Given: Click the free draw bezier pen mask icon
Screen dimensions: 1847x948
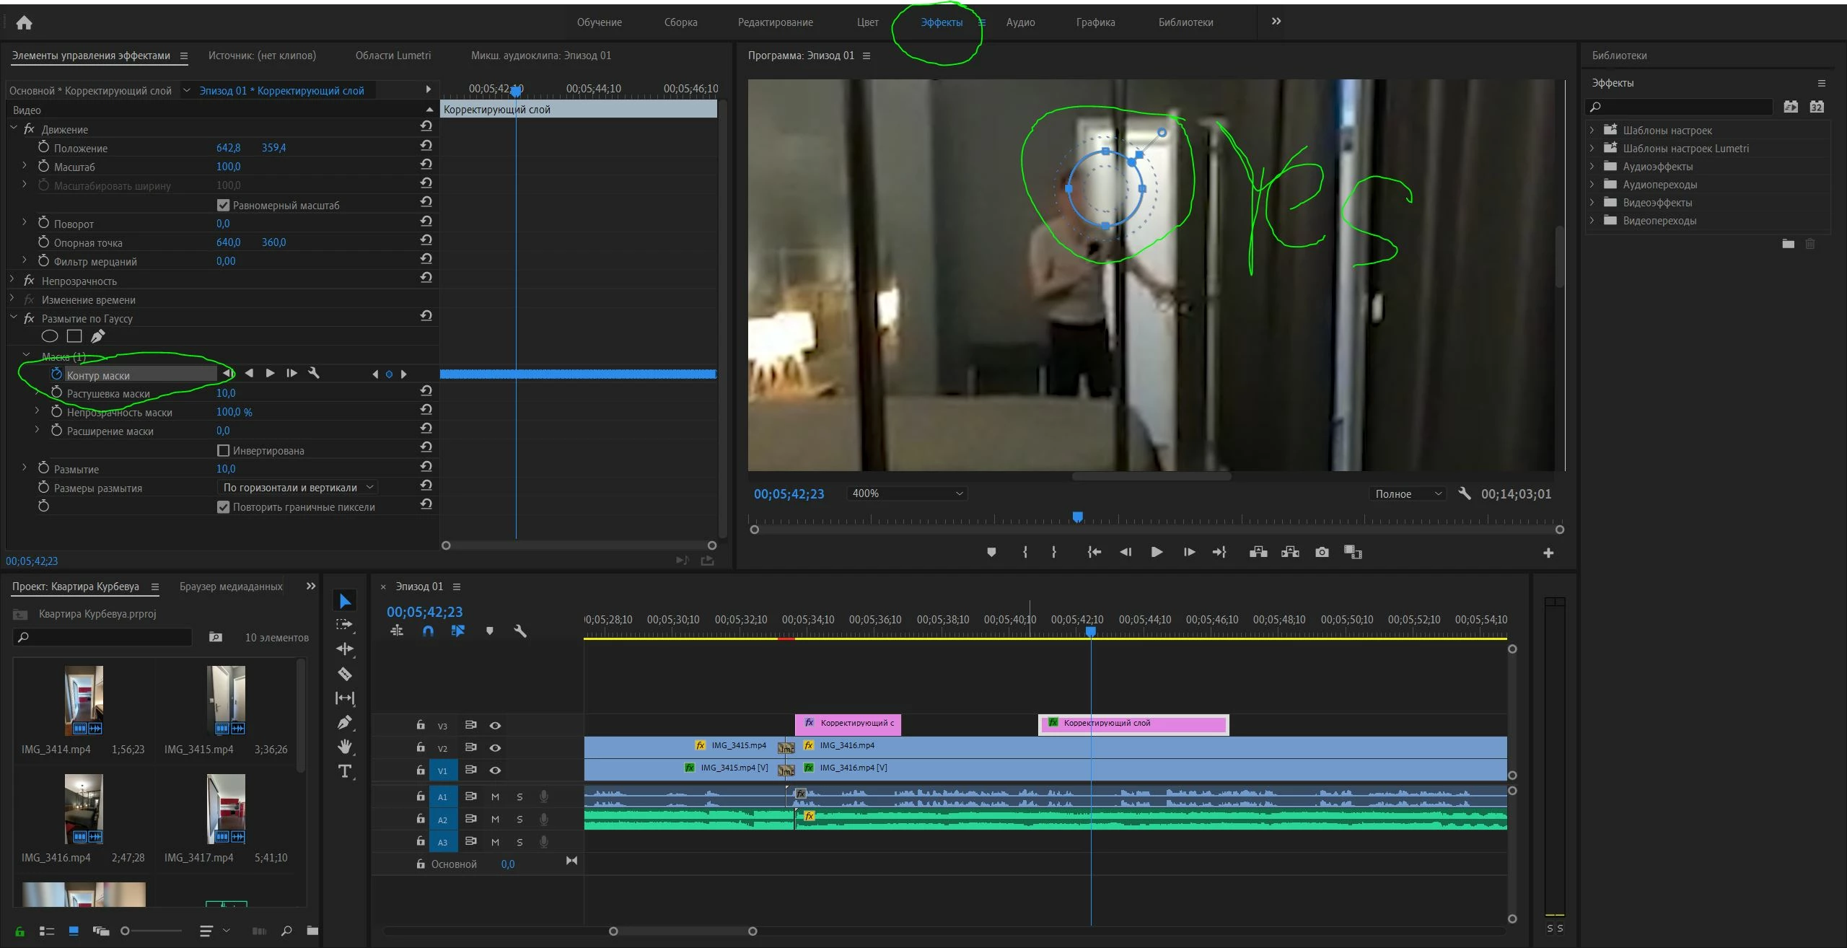Looking at the screenshot, I should point(98,336).
